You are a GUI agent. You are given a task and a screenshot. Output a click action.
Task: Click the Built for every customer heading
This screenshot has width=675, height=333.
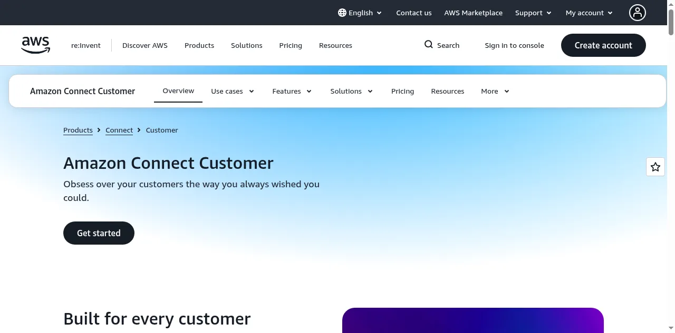157,319
